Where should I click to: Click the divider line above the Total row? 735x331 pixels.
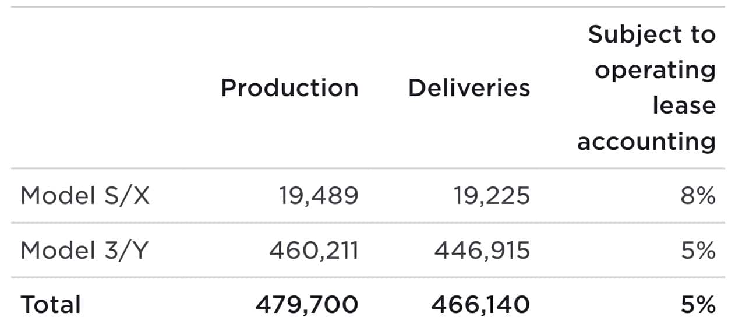pyautogui.click(x=367, y=277)
